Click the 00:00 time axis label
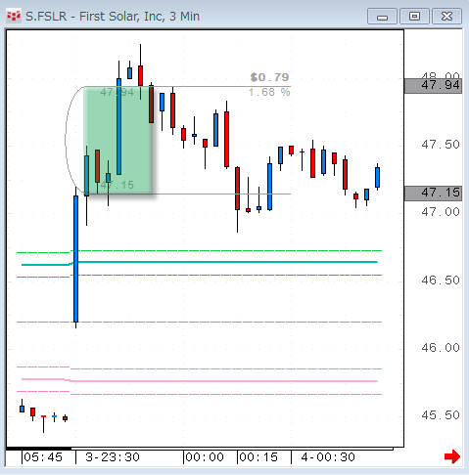The width and height of the screenshot is (469, 475). (x=205, y=457)
